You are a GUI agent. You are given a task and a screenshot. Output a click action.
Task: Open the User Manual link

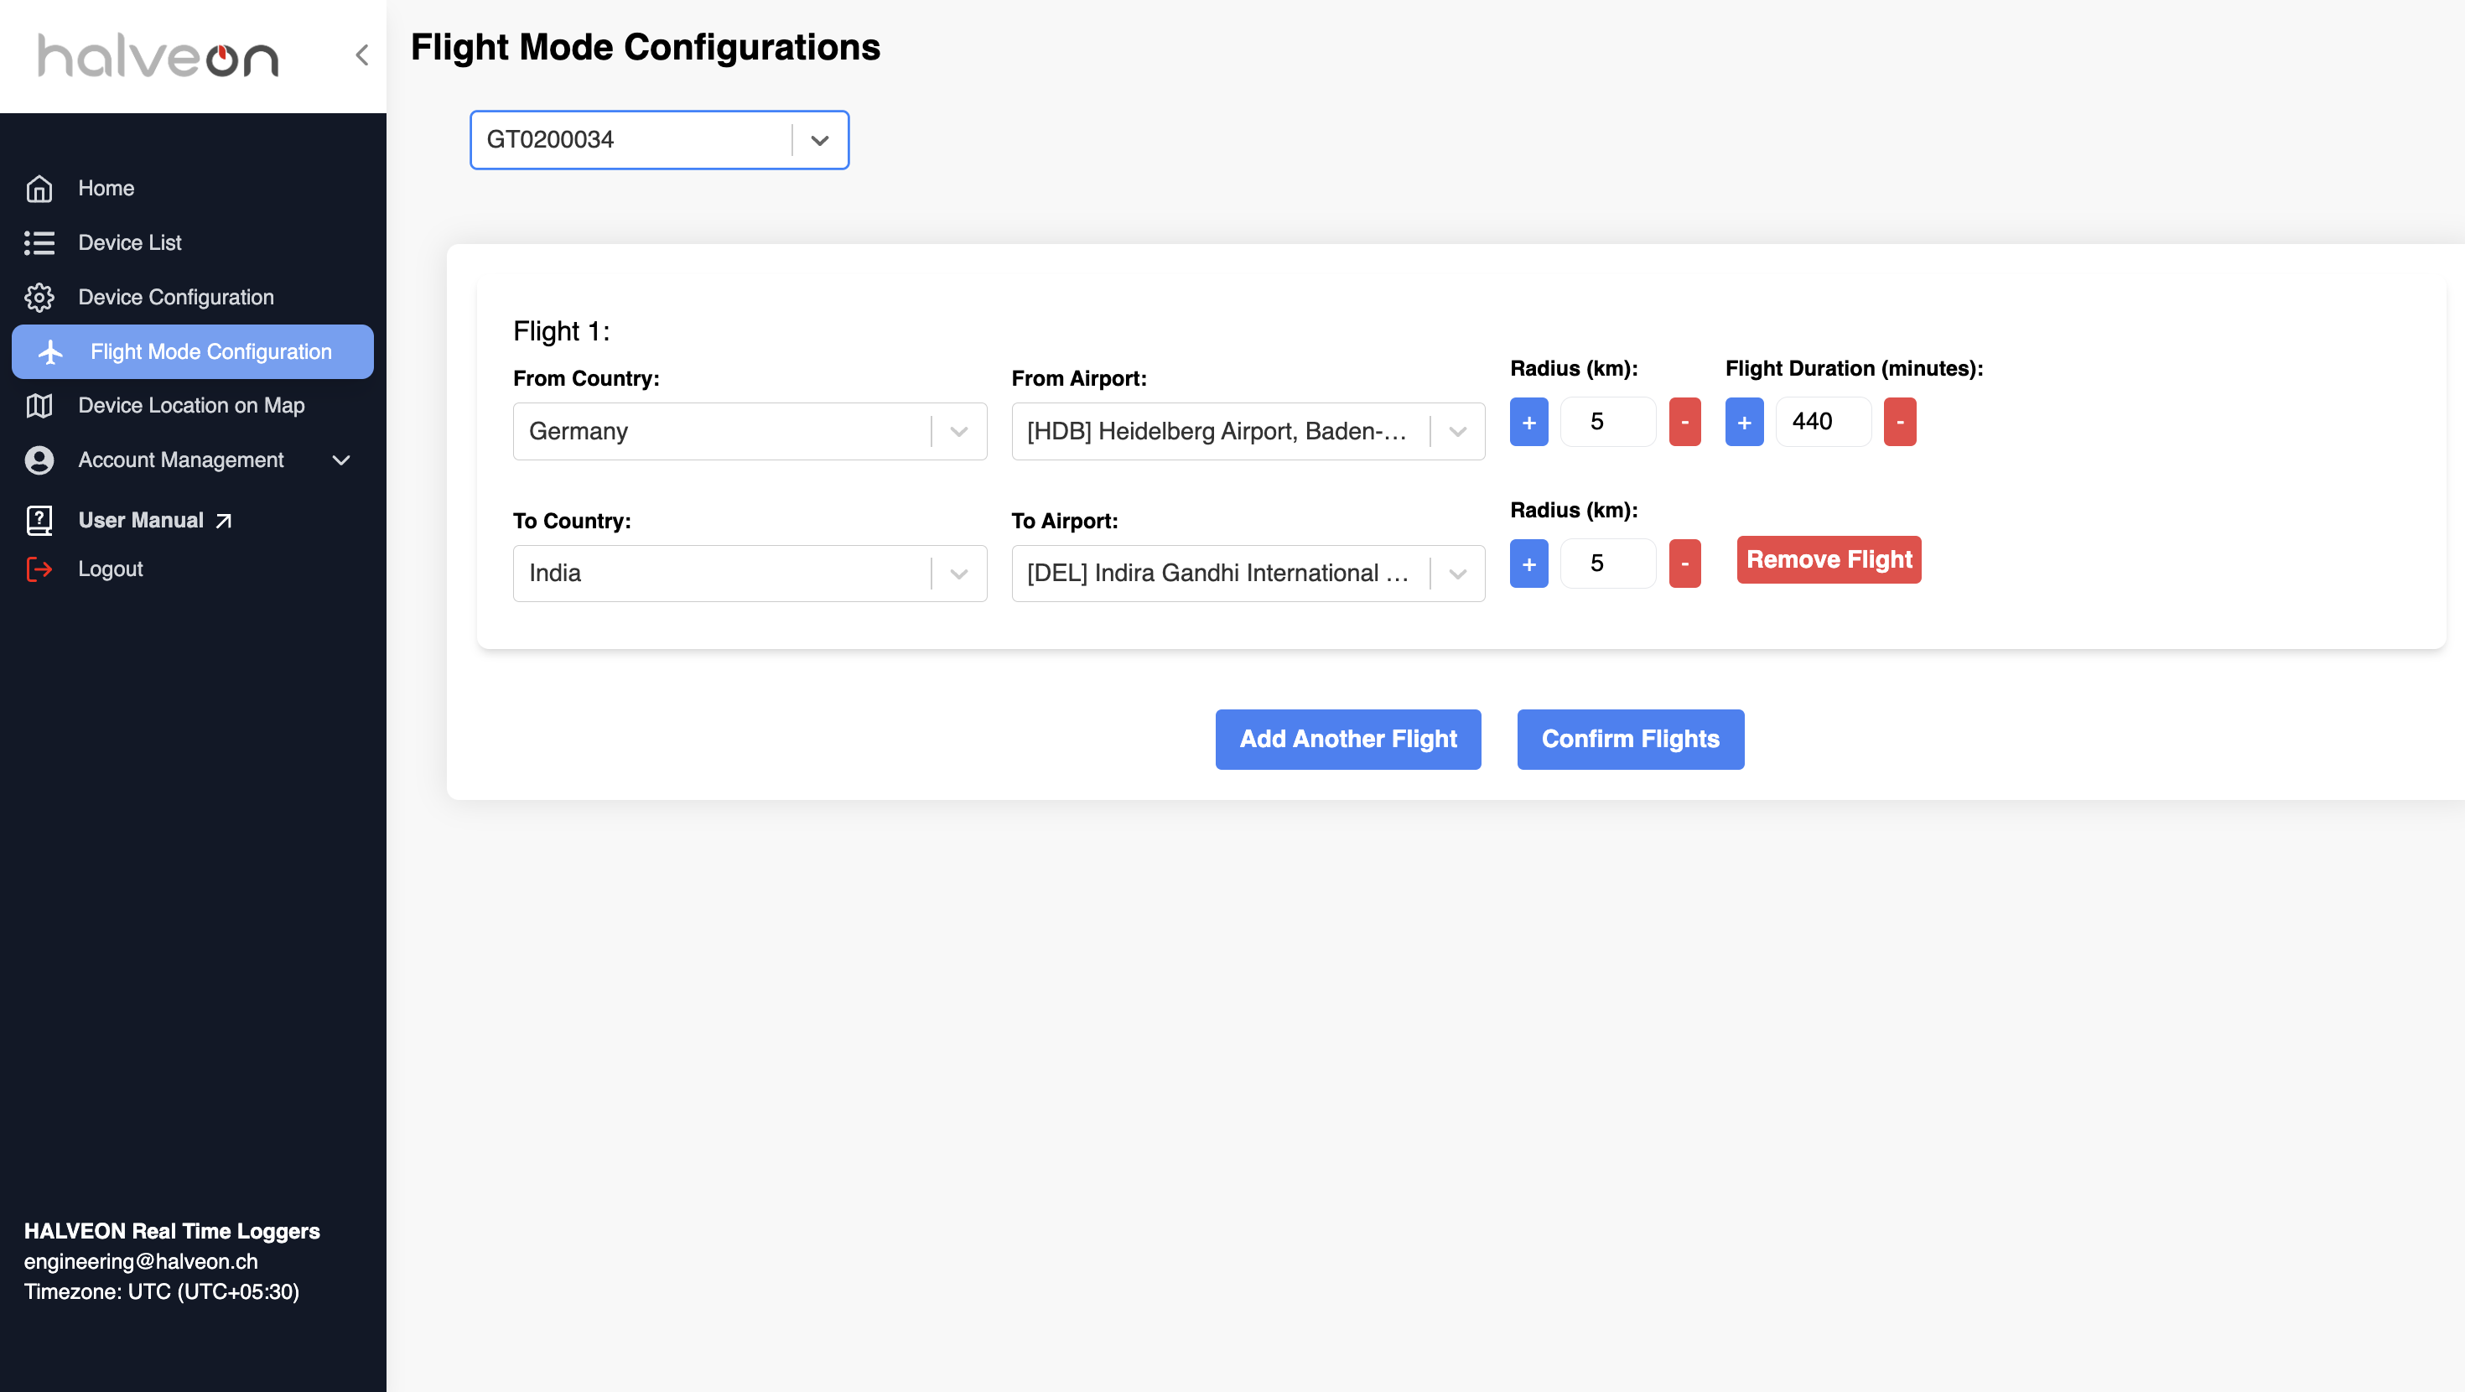click(x=142, y=521)
